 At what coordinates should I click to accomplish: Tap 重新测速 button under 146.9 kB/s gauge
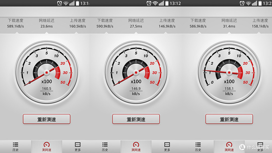pos(136,119)
